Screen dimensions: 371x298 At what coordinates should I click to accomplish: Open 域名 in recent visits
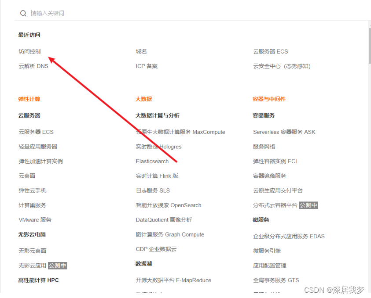coord(141,51)
